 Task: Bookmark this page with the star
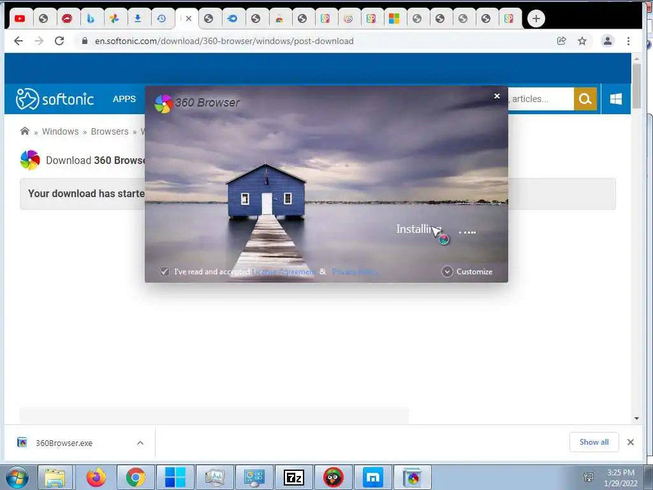click(582, 41)
